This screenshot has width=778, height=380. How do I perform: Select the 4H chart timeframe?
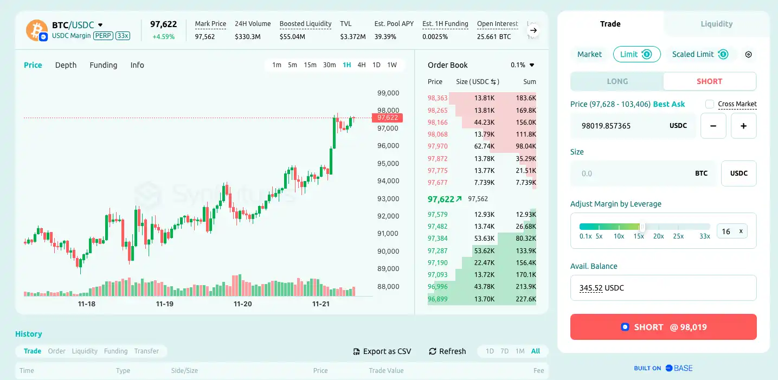(x=361, y=65)
